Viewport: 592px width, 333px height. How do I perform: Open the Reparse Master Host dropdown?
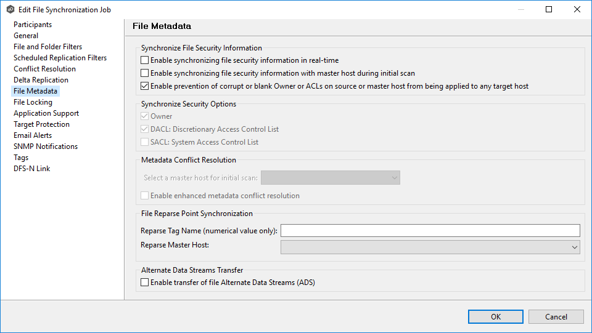[430, 247]
